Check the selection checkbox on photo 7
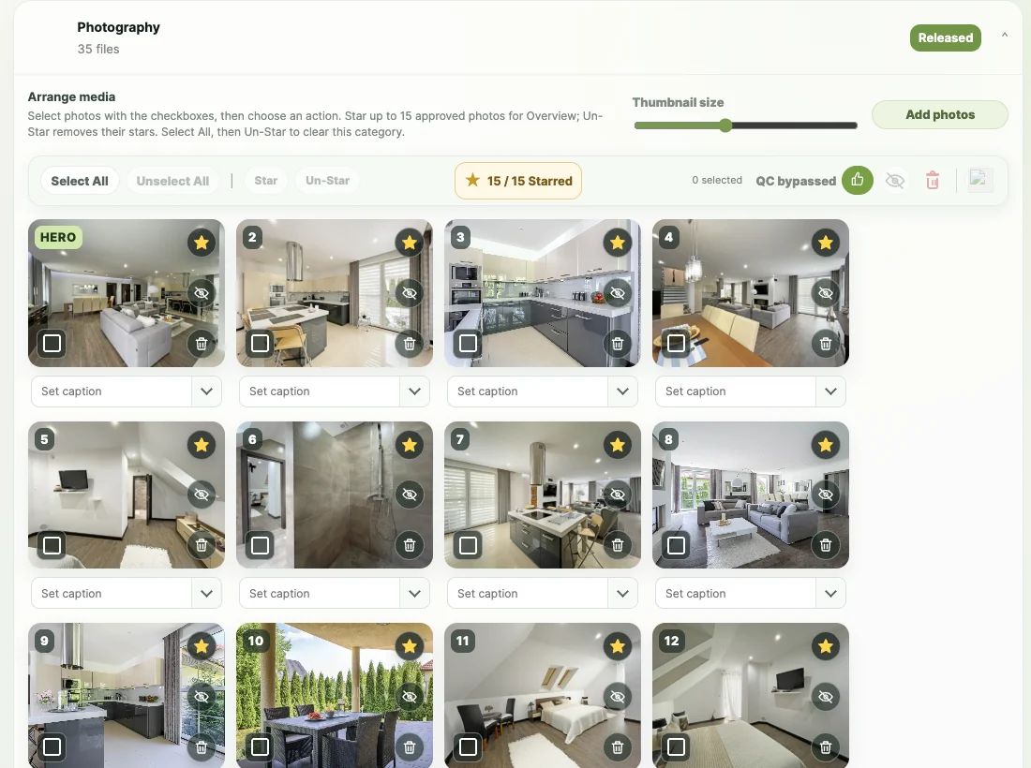The width and height of the screenshot is (1031, 768). point(468,545)
